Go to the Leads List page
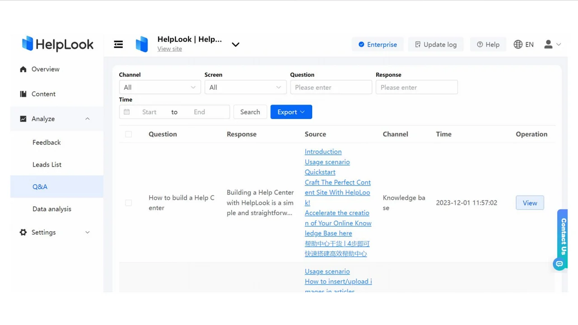The image size is (578, 325). tap(47, 164)
